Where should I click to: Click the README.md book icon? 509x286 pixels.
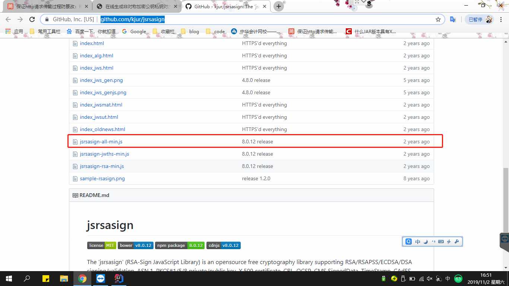point(75,195)
